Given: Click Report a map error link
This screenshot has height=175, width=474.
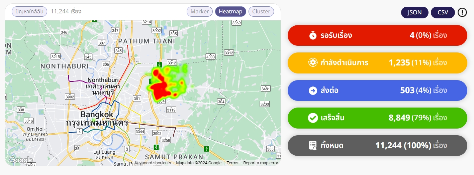Looking at the screenshot, I should (x=261, y=163).
